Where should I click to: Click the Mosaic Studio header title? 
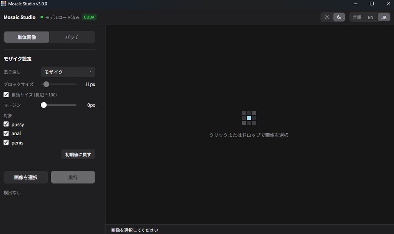pyautogui.click(x=20, y=17)
